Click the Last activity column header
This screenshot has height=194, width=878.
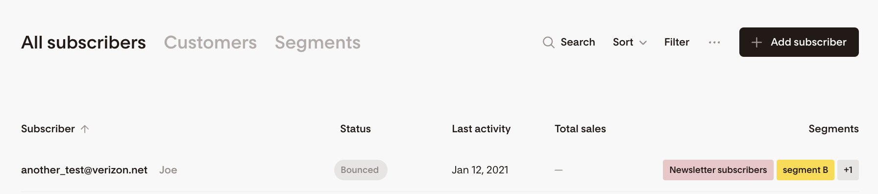(481, 129)
